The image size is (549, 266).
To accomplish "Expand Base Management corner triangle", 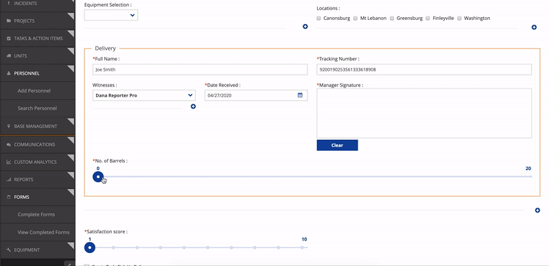I will pos(72,121).
